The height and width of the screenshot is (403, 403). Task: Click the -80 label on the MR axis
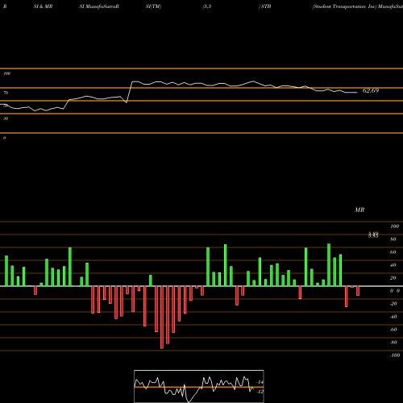393,343
